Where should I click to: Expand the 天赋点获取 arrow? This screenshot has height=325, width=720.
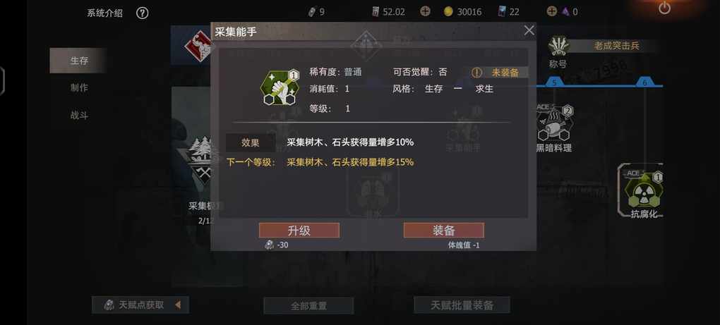coord(178,305)
